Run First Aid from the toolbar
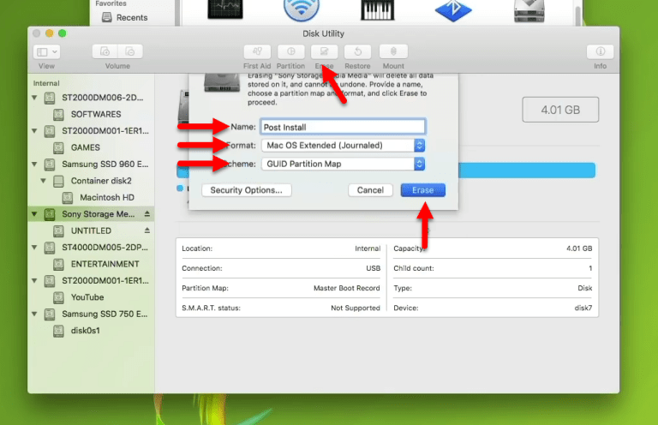The image size is (658, 425). click(x=257, y=51)
